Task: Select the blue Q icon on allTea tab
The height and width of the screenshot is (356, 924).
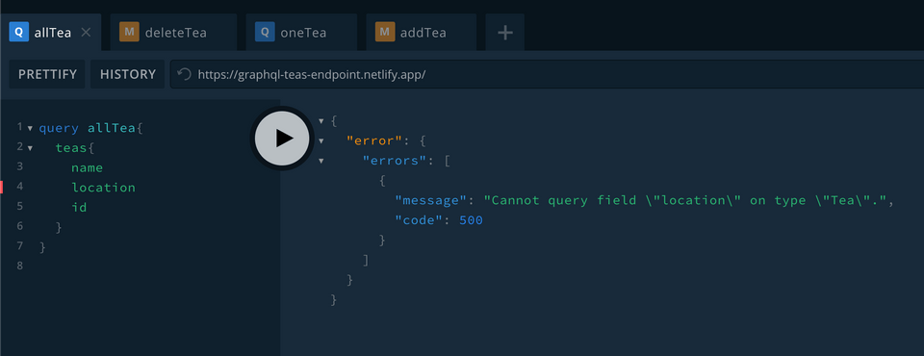Action: [x=19, y=32]
